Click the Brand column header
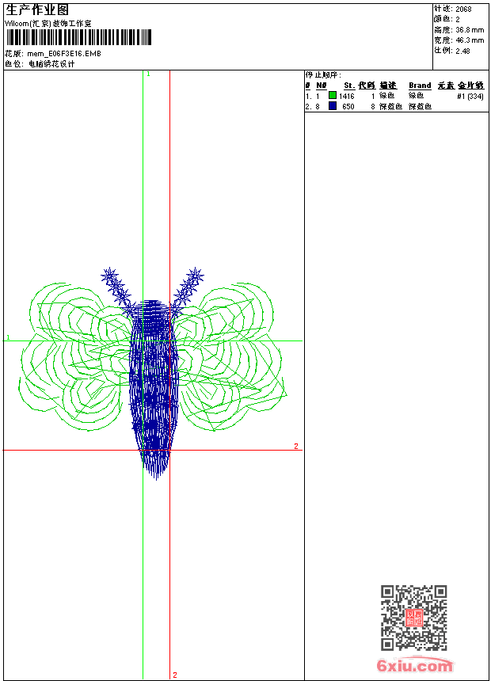This screenshot has height=681, width=491. click(420, 86)
